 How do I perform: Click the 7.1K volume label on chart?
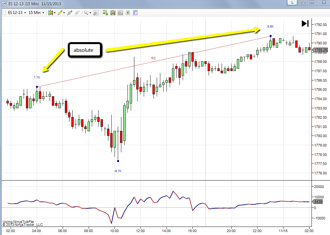[37, 77]
